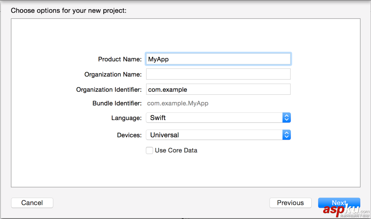This screenshot has width=371, height=219.
Task: Open the Devices dropdown showing Universal
Action: point(214,135)
